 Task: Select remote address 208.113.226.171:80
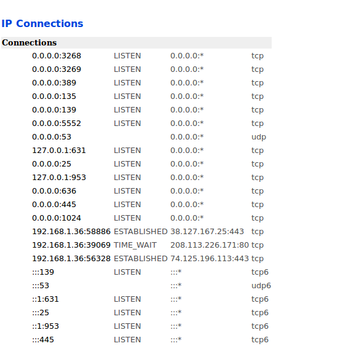210,245
